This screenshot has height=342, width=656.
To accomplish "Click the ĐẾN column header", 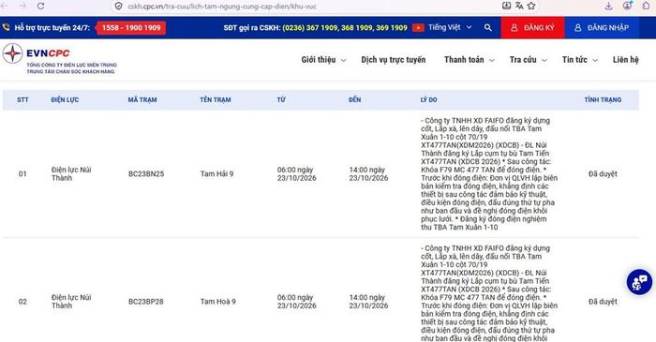I will pos(354,100).
